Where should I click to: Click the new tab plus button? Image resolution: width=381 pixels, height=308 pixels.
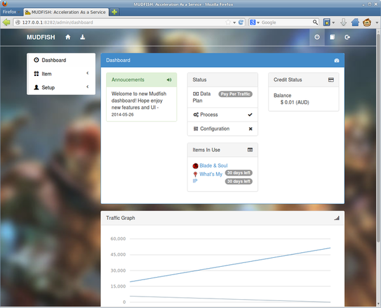point(114,12)
